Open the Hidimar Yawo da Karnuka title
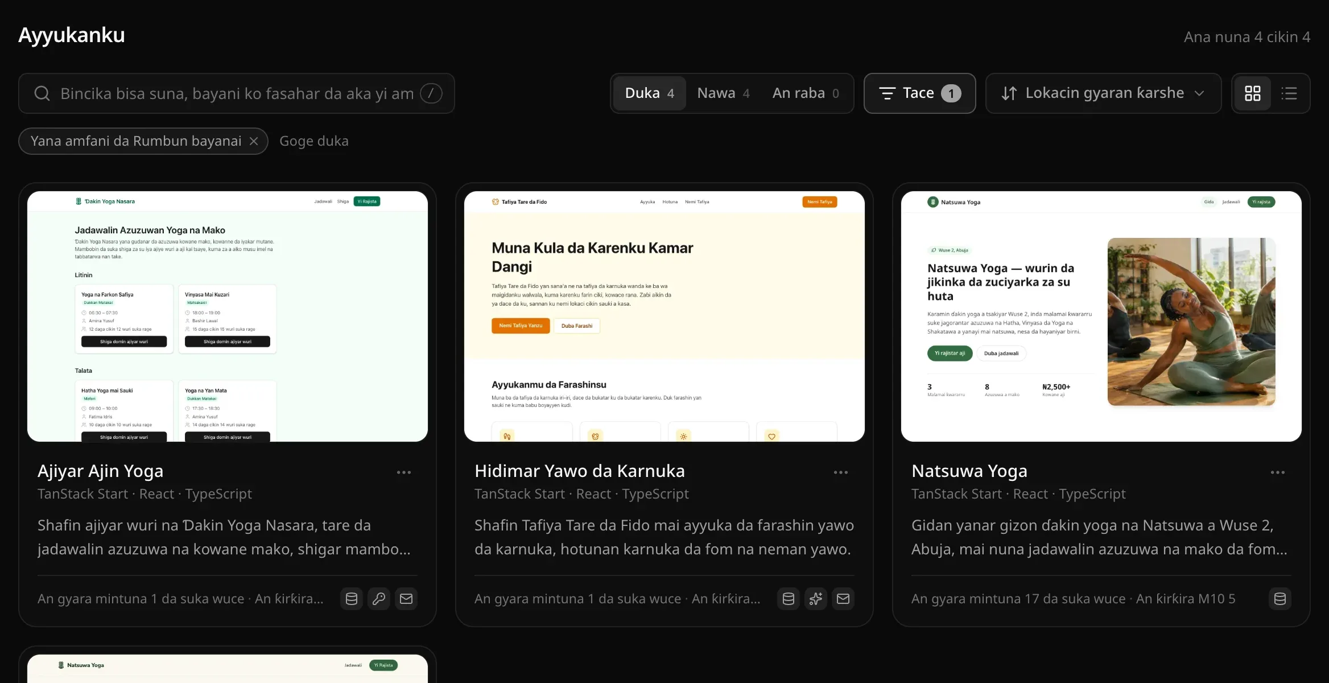Screen dimensions: 1329x683 580,471
